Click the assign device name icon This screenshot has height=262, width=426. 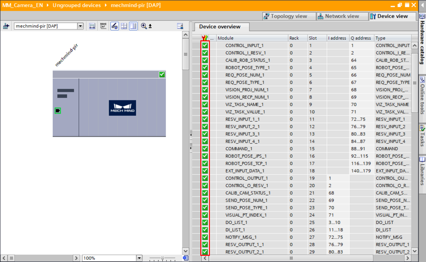click(x=103, y=26)
